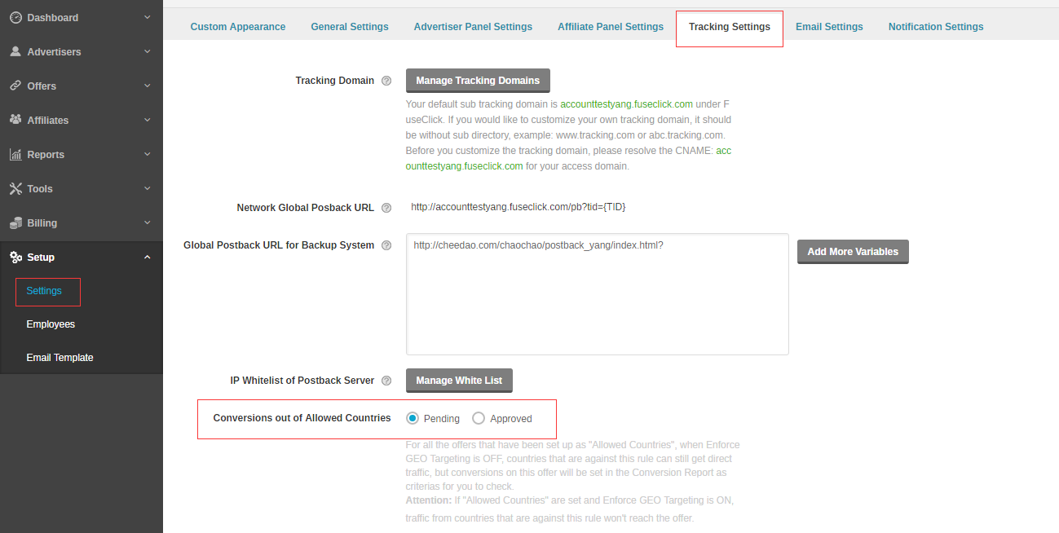
Task: Switch to Email Settings tab
Action: pos(829,27)
